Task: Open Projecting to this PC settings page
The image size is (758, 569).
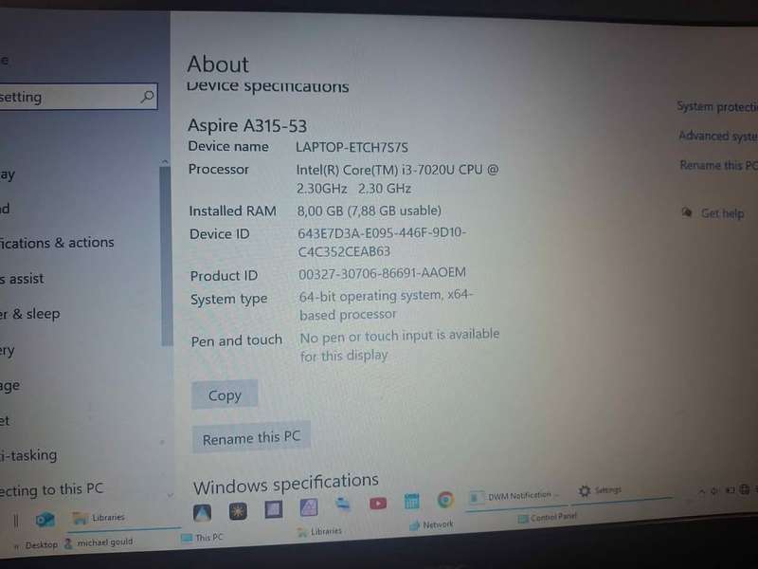Action: pos(52,489)
